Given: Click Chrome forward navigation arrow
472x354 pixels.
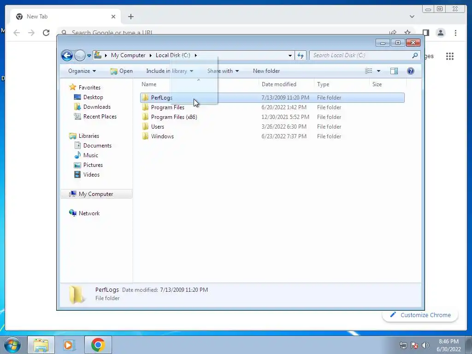Looking at the screenshot, I should 31,33.
